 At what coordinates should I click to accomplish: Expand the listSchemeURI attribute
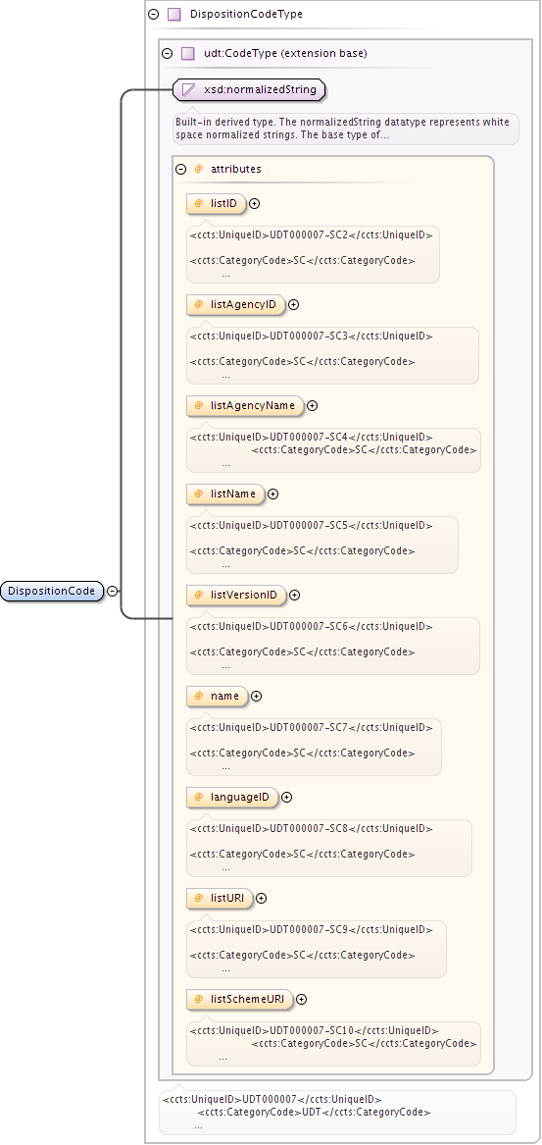301,1000
